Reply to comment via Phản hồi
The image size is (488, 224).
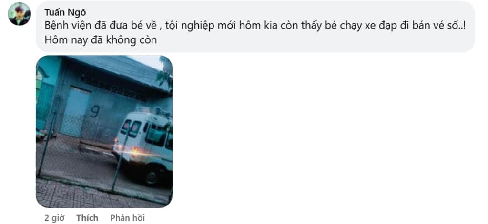(127, 218)
